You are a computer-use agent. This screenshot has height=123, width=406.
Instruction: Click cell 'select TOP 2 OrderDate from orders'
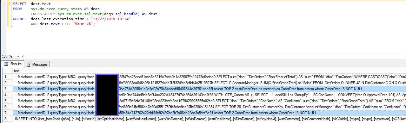pyautogui.click(x=209, y=113)
